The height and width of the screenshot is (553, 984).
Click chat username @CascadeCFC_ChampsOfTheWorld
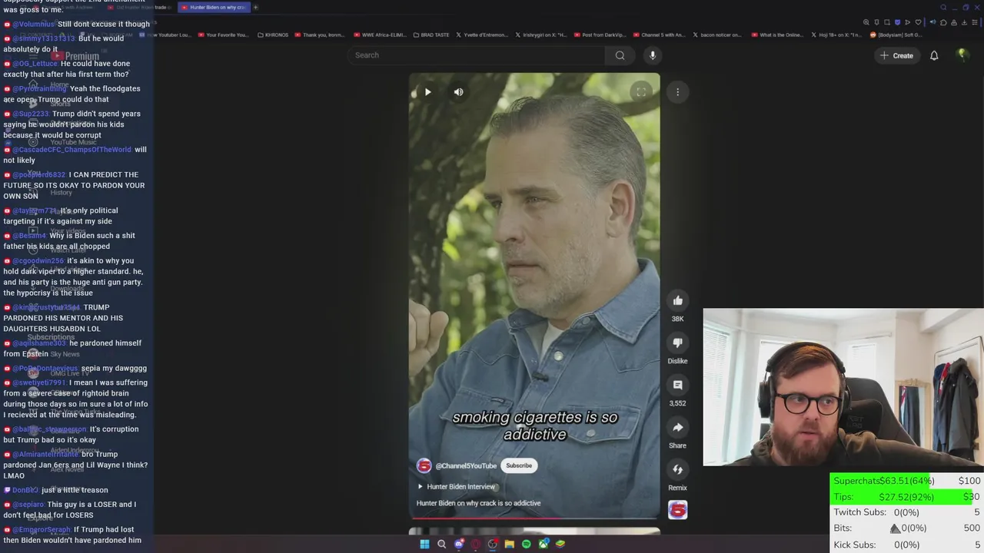pyautogui.click(x=71, y=150)
